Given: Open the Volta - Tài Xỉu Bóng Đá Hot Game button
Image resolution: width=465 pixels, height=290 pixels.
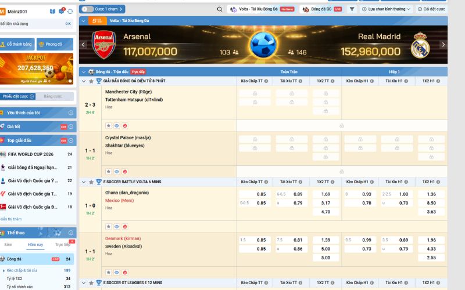Looking at the screenshot, I should click(262, 9).
